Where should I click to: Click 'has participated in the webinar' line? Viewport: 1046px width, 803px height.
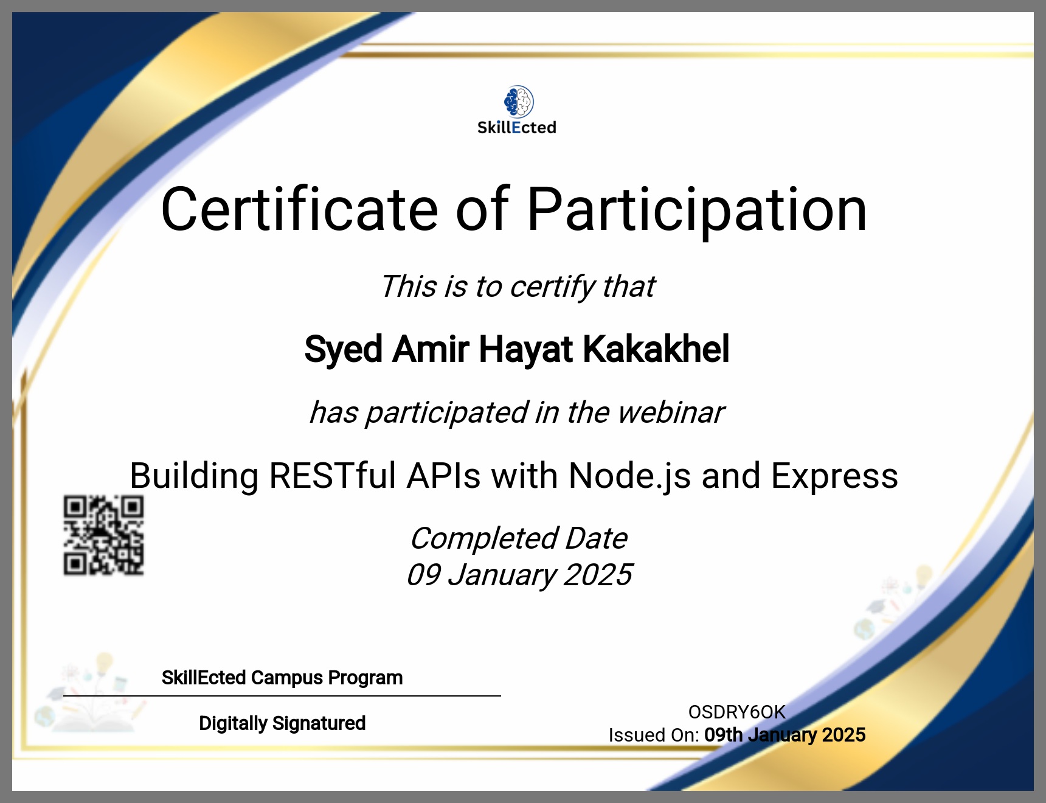click(x=517, y=412)
